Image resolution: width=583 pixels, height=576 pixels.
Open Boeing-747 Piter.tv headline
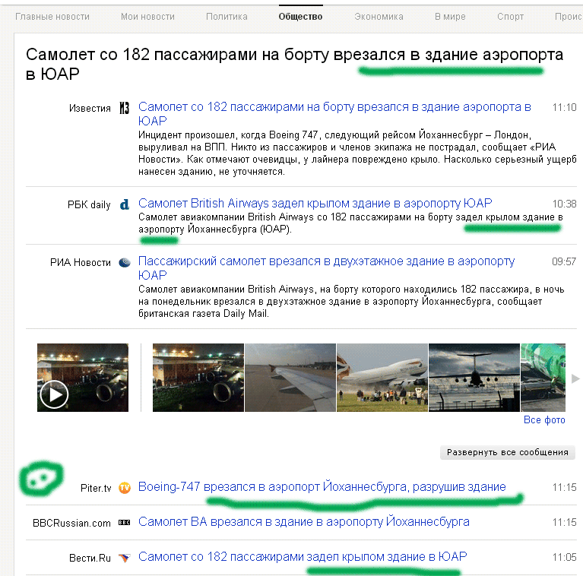(x=322, y=487)
